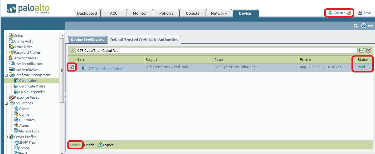Image resolution: width=375 pixels, height=154 pixels.
Task: Click the Export icon
Action: [100, 145]
